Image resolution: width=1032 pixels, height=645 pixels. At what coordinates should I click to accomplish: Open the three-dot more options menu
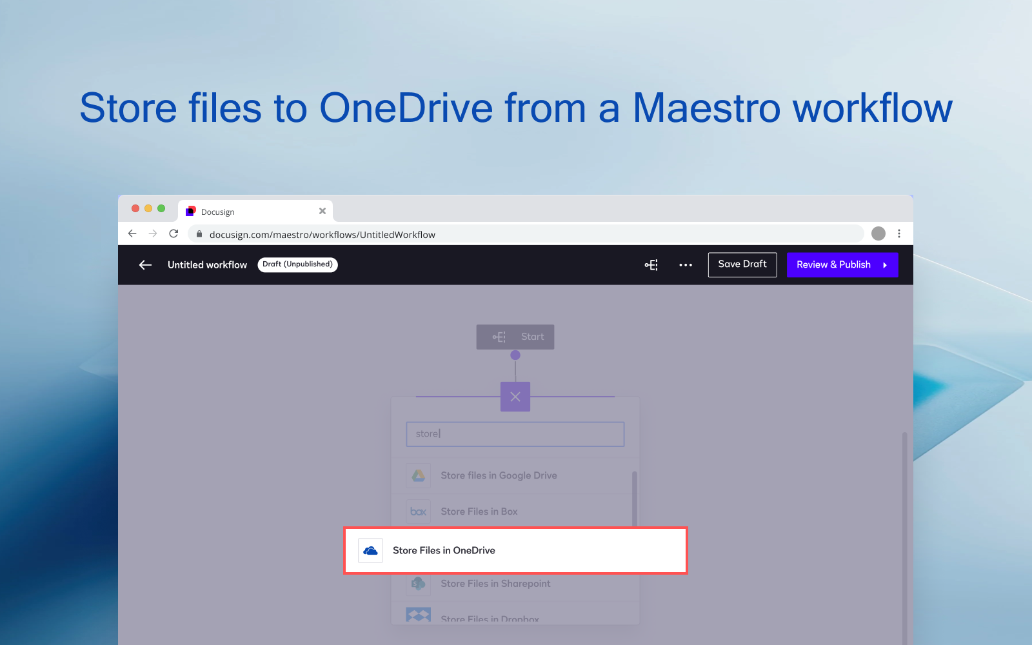[686, 265]
